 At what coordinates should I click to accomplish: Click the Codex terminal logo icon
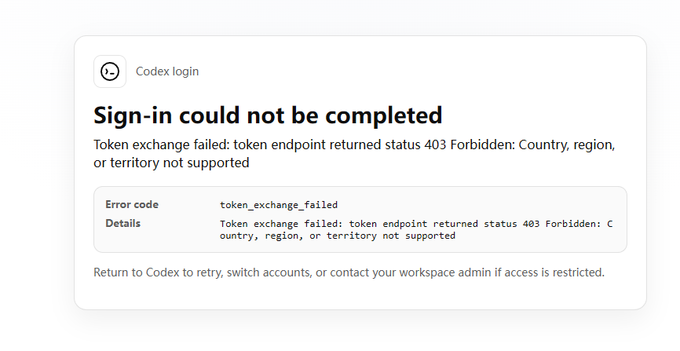click(110, 71)
